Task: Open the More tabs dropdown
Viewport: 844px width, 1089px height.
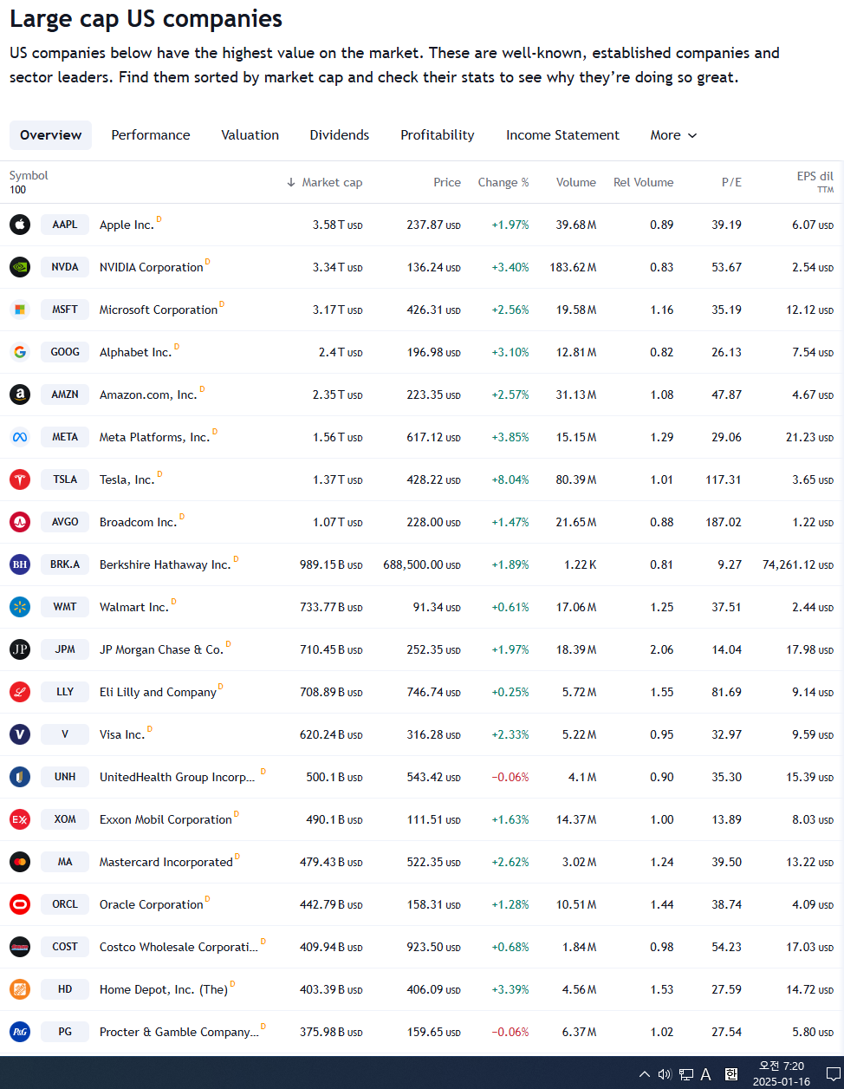Action: (x=673, y=135)
